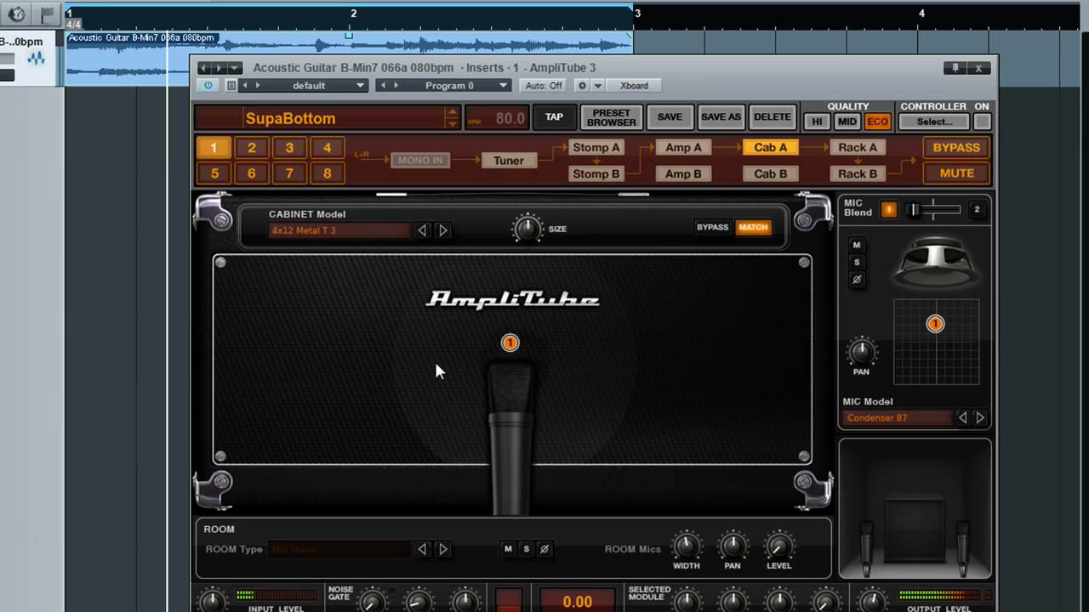Click the plugin settings gear icon
1089x612 pixels.
tap(582, 85)
